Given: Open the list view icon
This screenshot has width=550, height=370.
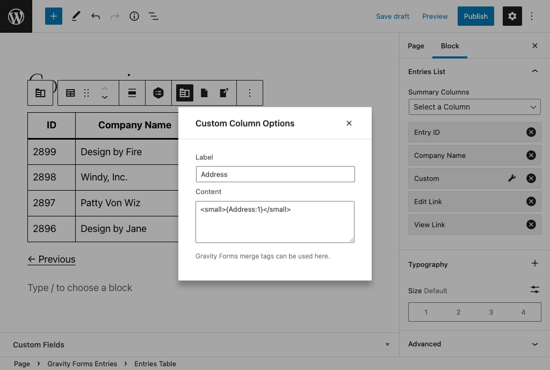Looking at the screenshot, I should [153, 16].
